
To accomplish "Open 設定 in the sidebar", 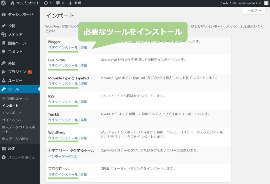I will point(12,149).
